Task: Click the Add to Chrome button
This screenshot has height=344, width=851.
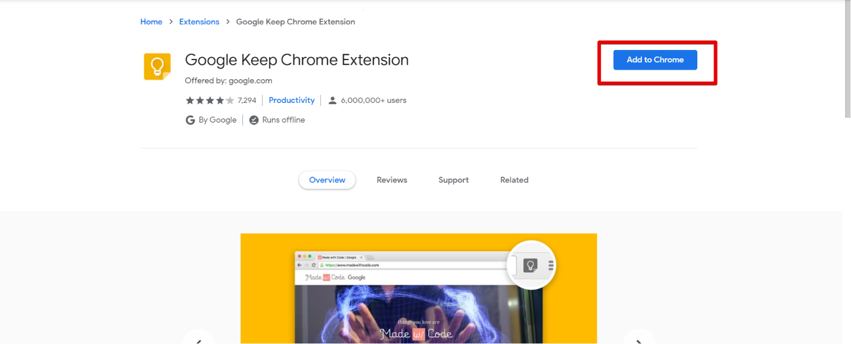Action: [x=655, y=60]
